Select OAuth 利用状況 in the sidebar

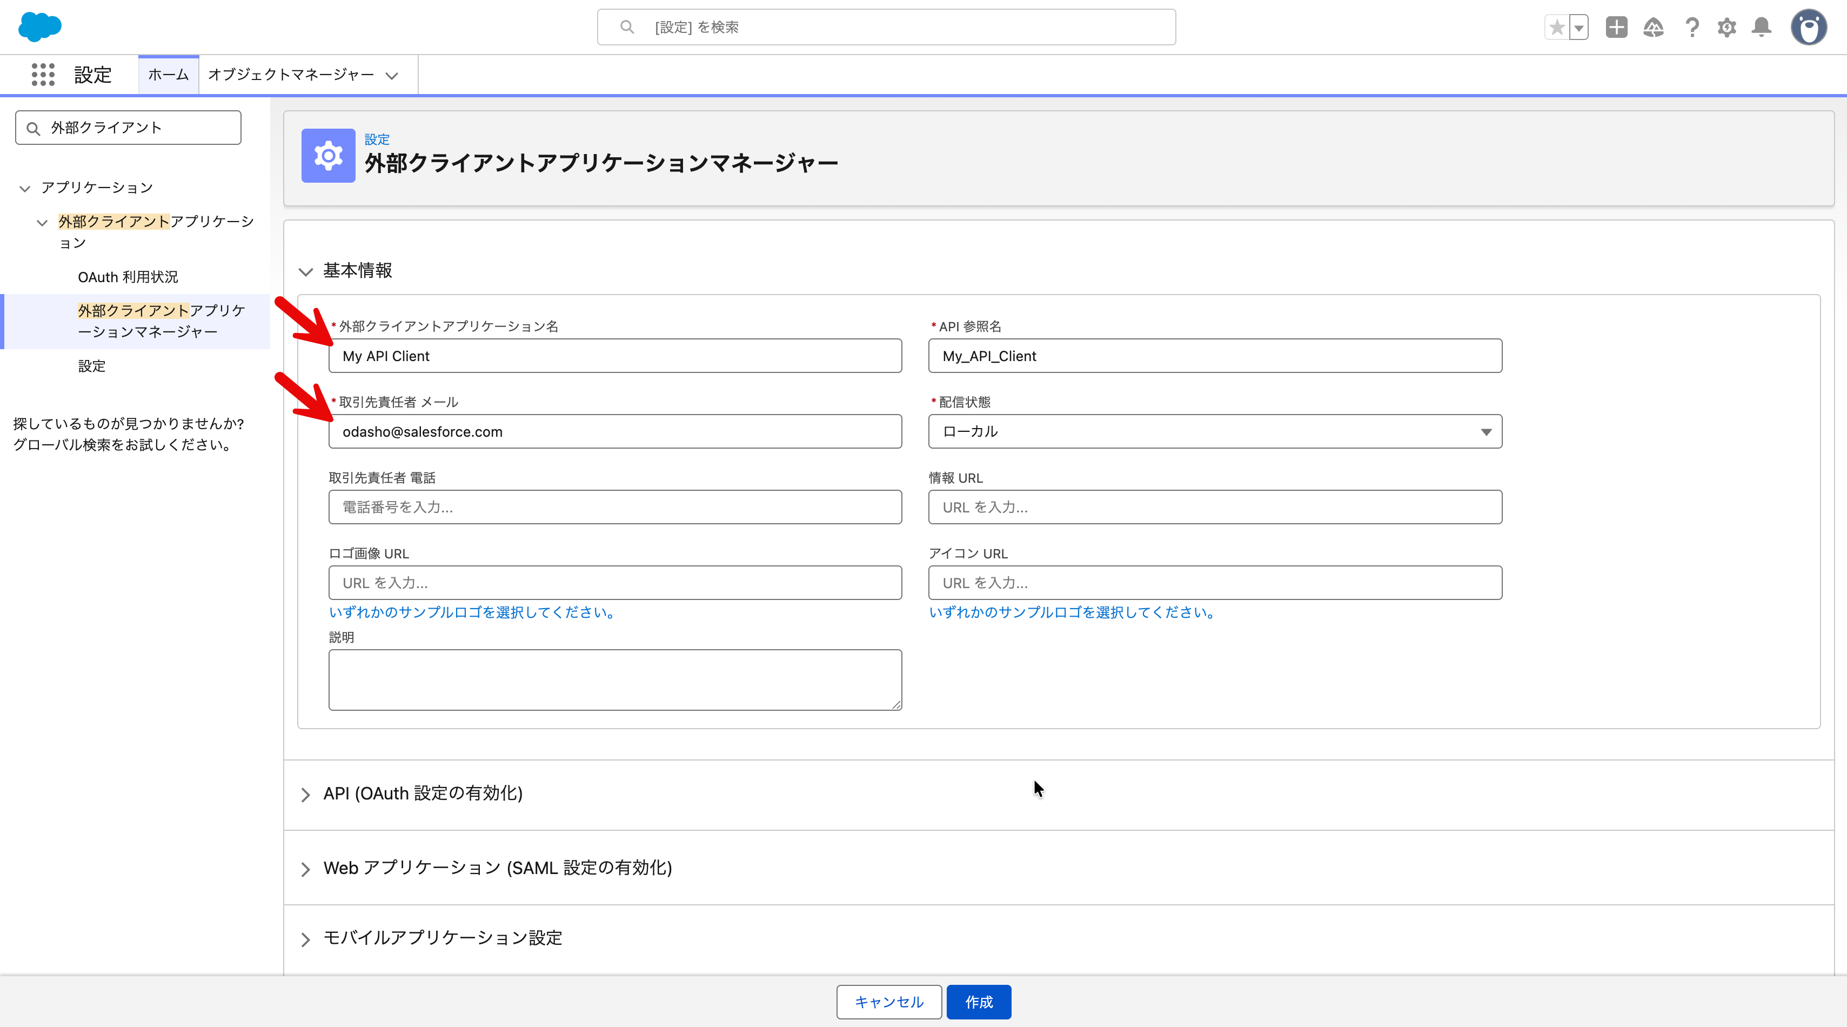tap(128, 277)
